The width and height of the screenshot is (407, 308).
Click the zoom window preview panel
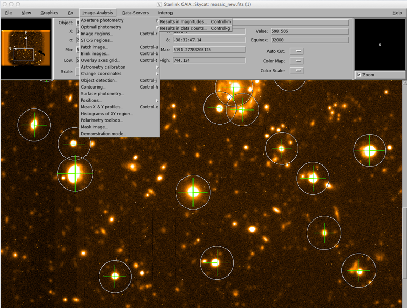(380, 44)
